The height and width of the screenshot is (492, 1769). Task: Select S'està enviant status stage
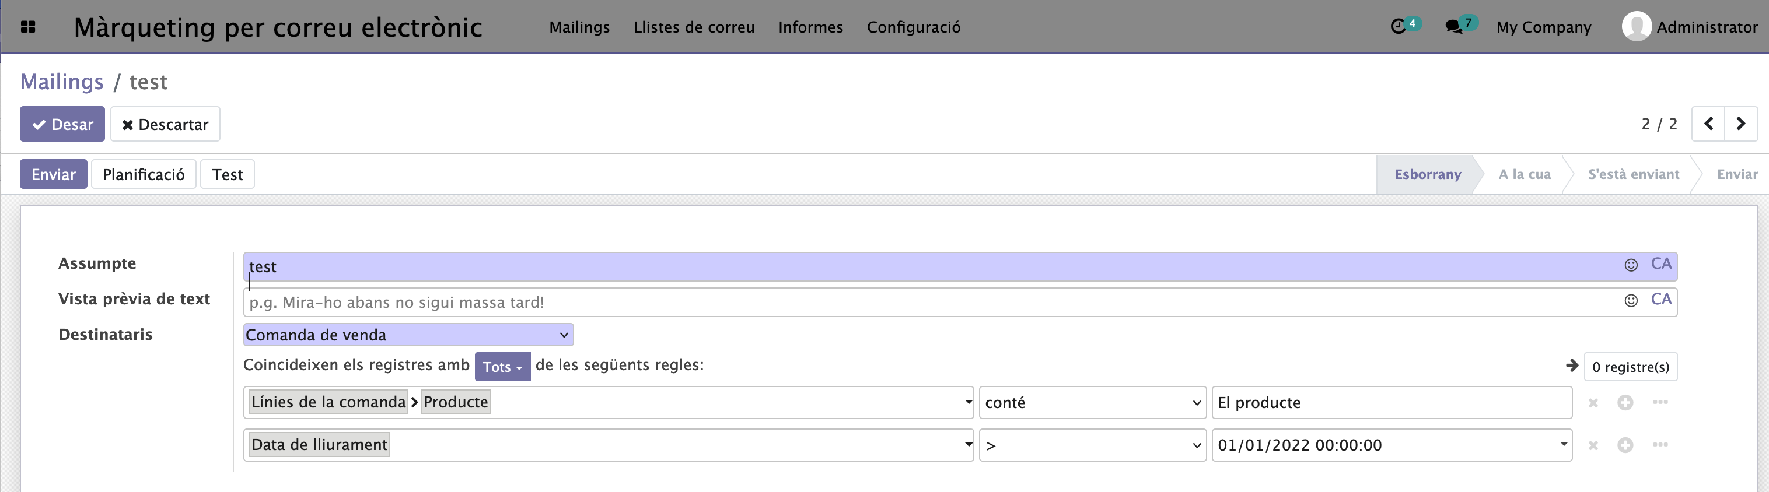(1633, 174)
